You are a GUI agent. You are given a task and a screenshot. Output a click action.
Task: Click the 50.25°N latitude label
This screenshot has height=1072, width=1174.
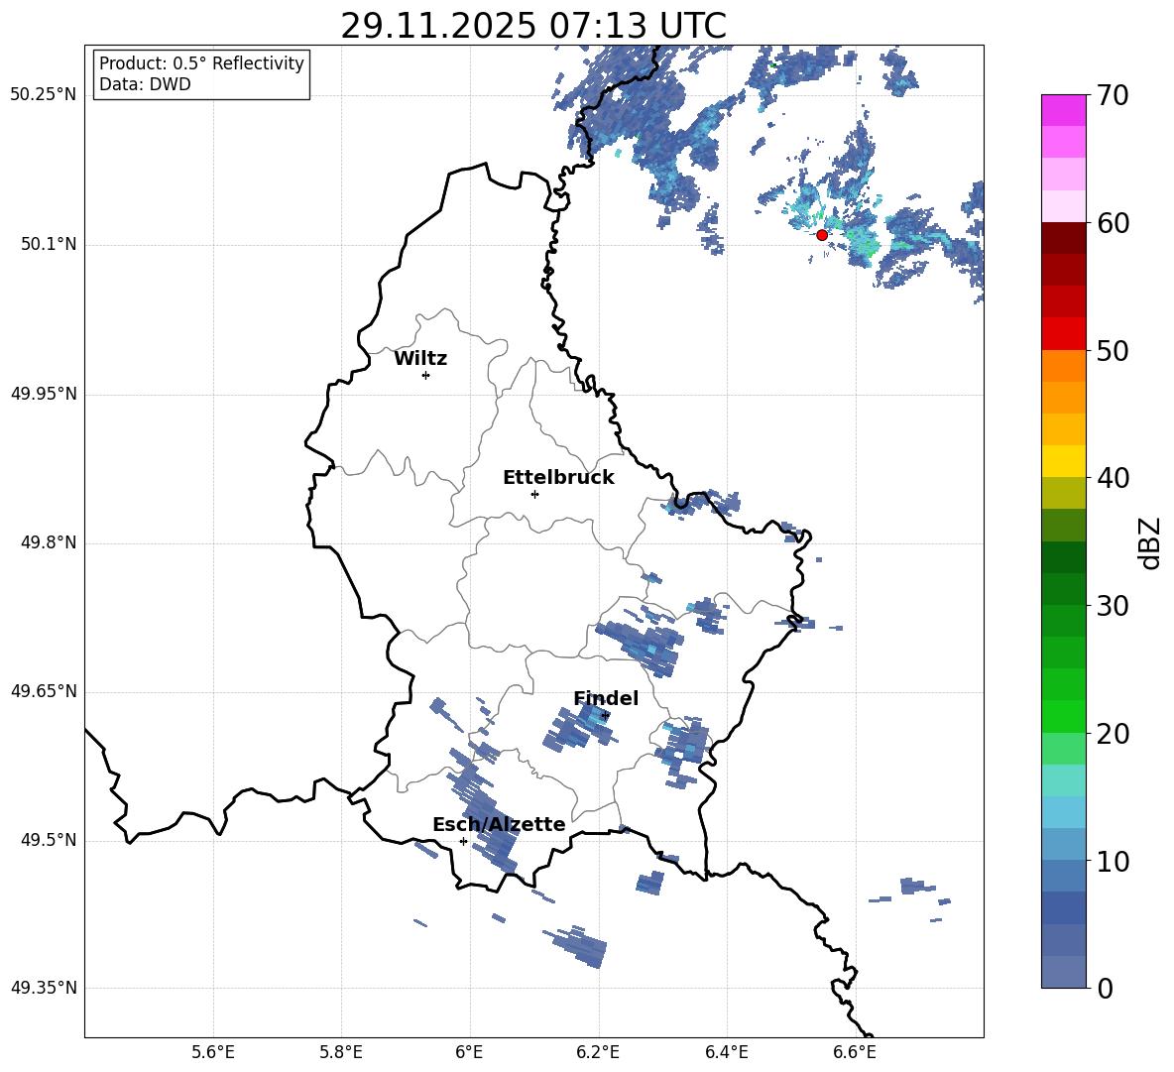44,95
